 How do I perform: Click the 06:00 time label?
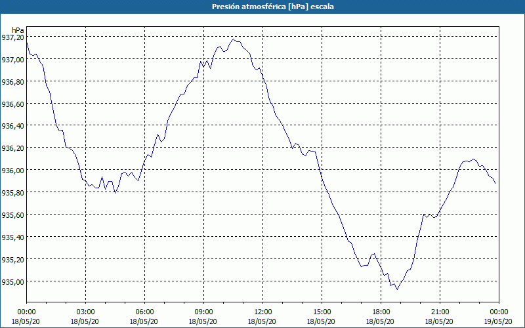[x=144, y=312]
